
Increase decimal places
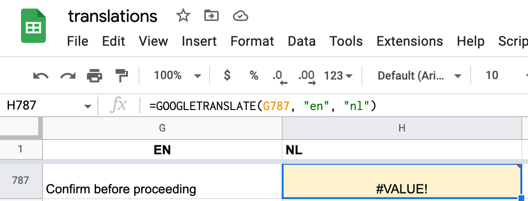click(306, 76)
